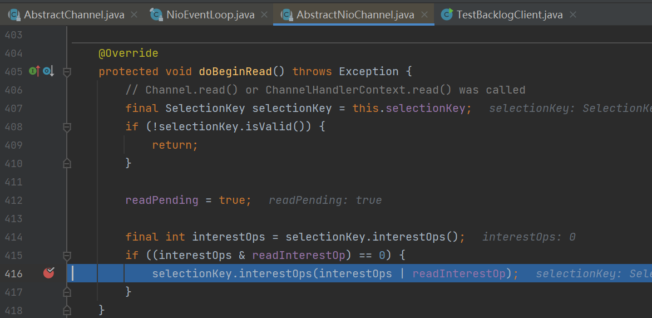Click fold end marker at line 410
The height and width of the screenshot is (318, 652).
67,164
